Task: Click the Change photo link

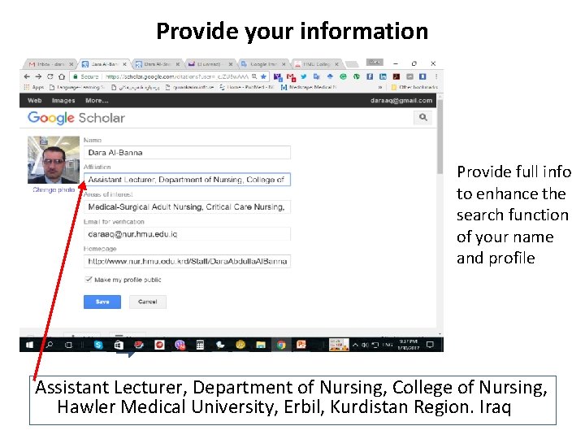Action: (54, 189)
